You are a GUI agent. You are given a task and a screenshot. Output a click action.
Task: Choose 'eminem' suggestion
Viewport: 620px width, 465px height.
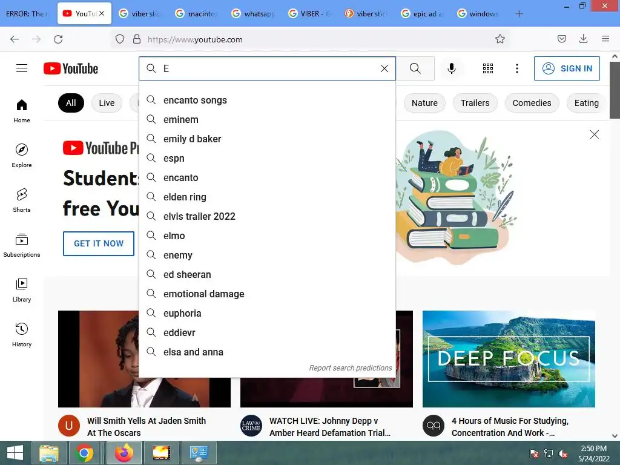click(x=267, y=119)
